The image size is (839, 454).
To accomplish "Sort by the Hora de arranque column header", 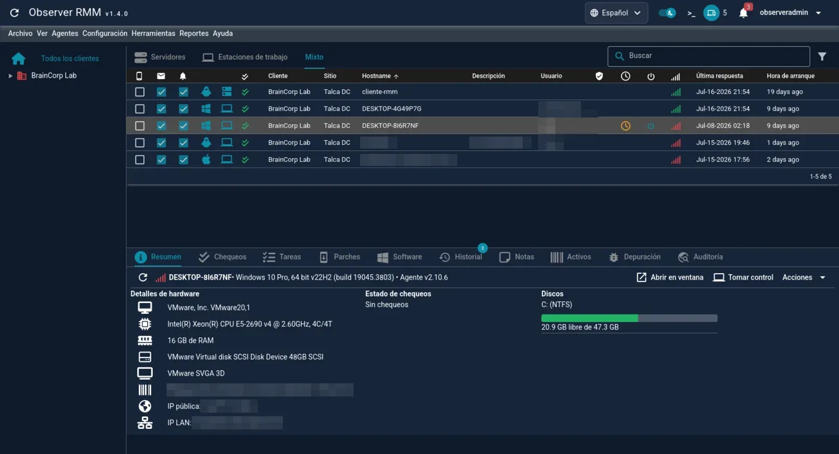I will (790, 76).
